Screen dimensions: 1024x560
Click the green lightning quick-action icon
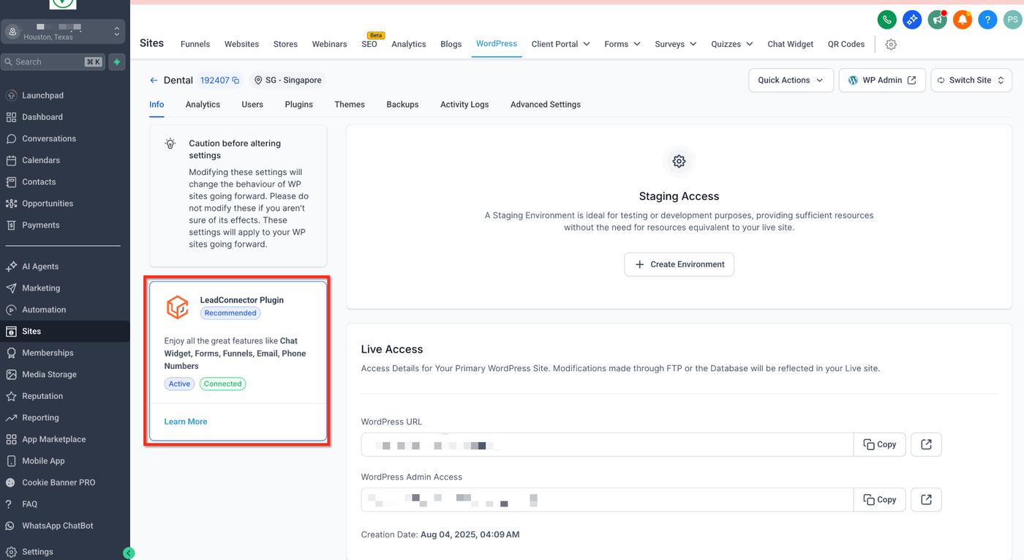click(x=117, y=62)
